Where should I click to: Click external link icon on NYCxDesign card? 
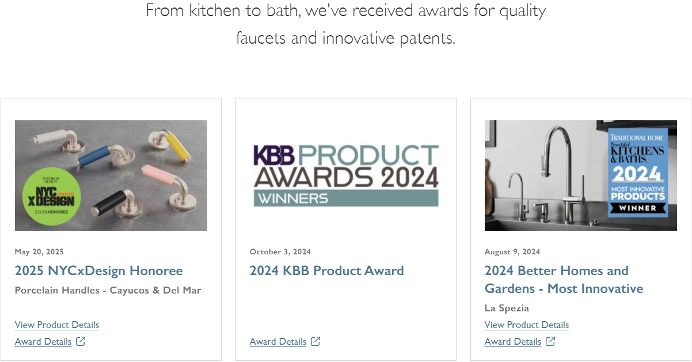[81, 341]
